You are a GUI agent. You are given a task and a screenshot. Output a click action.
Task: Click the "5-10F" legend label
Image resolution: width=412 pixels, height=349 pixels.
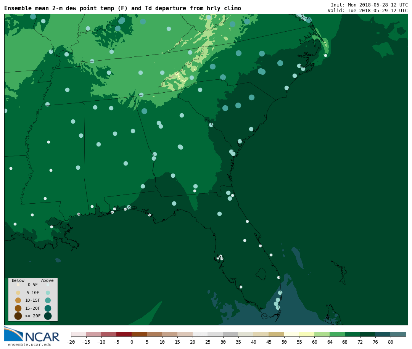point(33,293)
